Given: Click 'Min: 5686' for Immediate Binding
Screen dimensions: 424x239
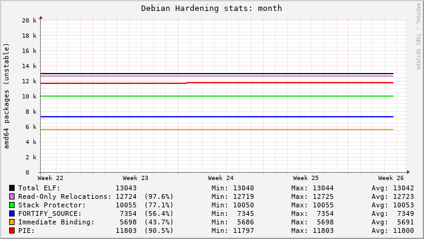Looking at the screenshot, I should 233,222.
